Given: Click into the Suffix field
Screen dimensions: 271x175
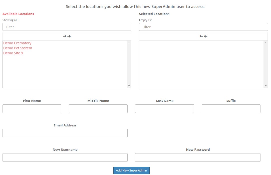Looking at the screenshot, I should coord(231,109).
